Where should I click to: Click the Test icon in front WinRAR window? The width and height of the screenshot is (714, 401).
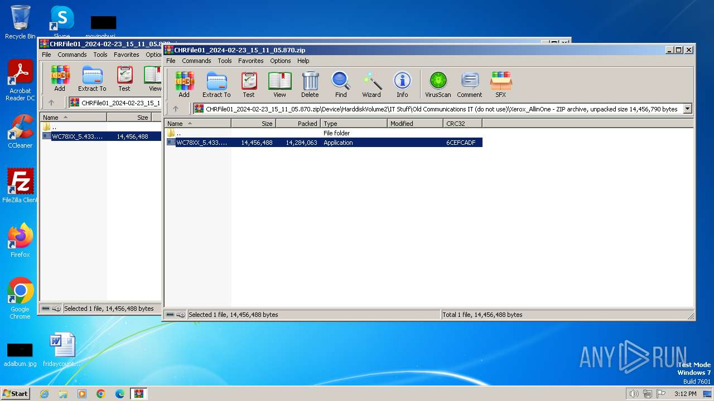pyautogui.click(x=249, y=85)
